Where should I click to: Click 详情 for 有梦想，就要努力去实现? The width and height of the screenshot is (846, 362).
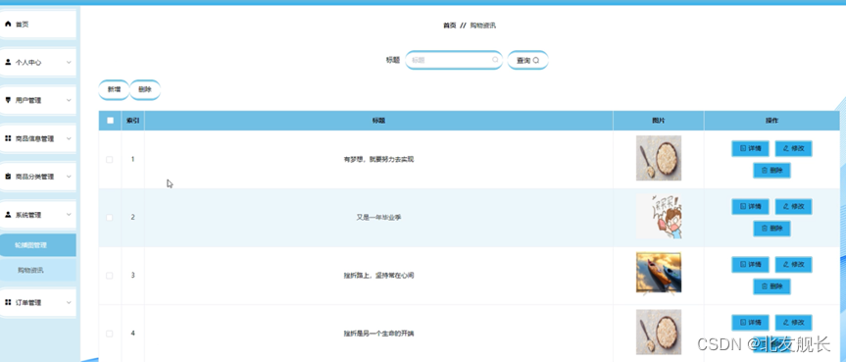(750, 148)
